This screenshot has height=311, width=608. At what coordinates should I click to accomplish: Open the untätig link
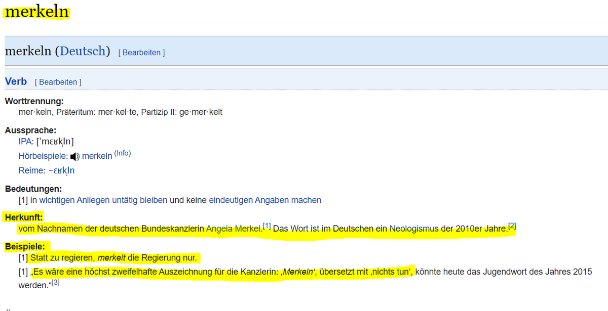[124, 200]
